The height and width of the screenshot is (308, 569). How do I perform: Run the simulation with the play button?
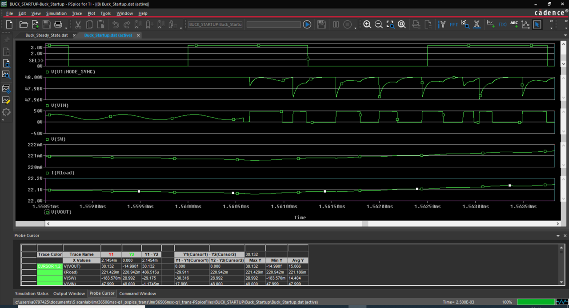(x=307, y=24)
